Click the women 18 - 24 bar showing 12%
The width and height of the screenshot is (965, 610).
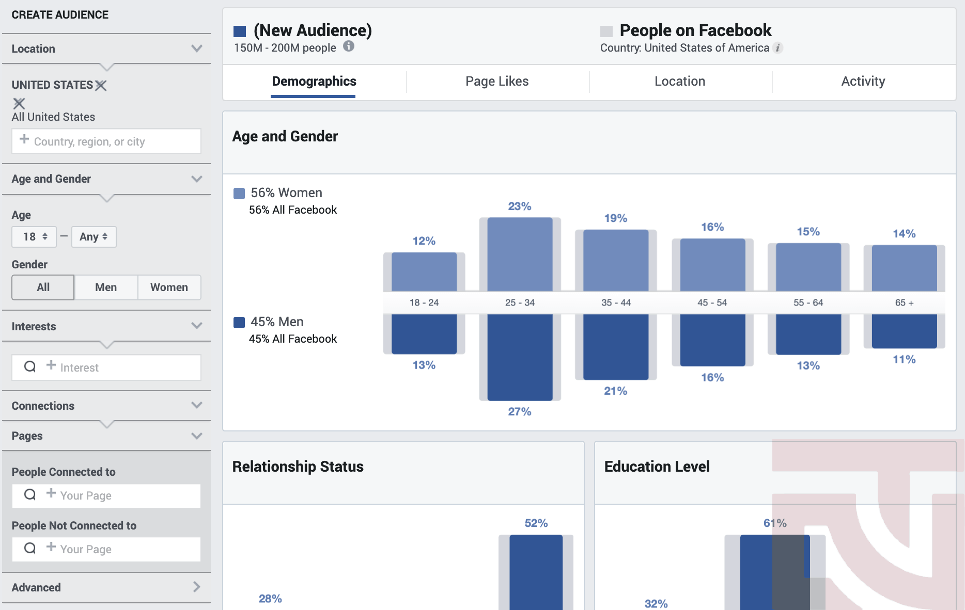pos(424,272)
